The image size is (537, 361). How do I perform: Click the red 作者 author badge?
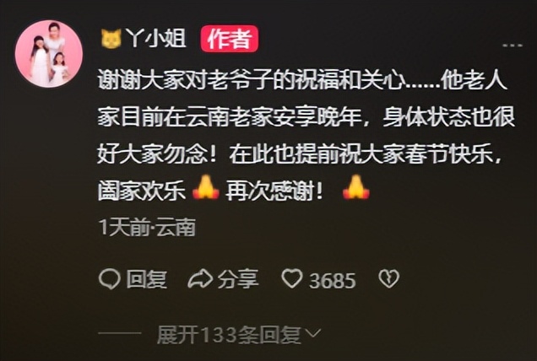click(x=229, y=38)
